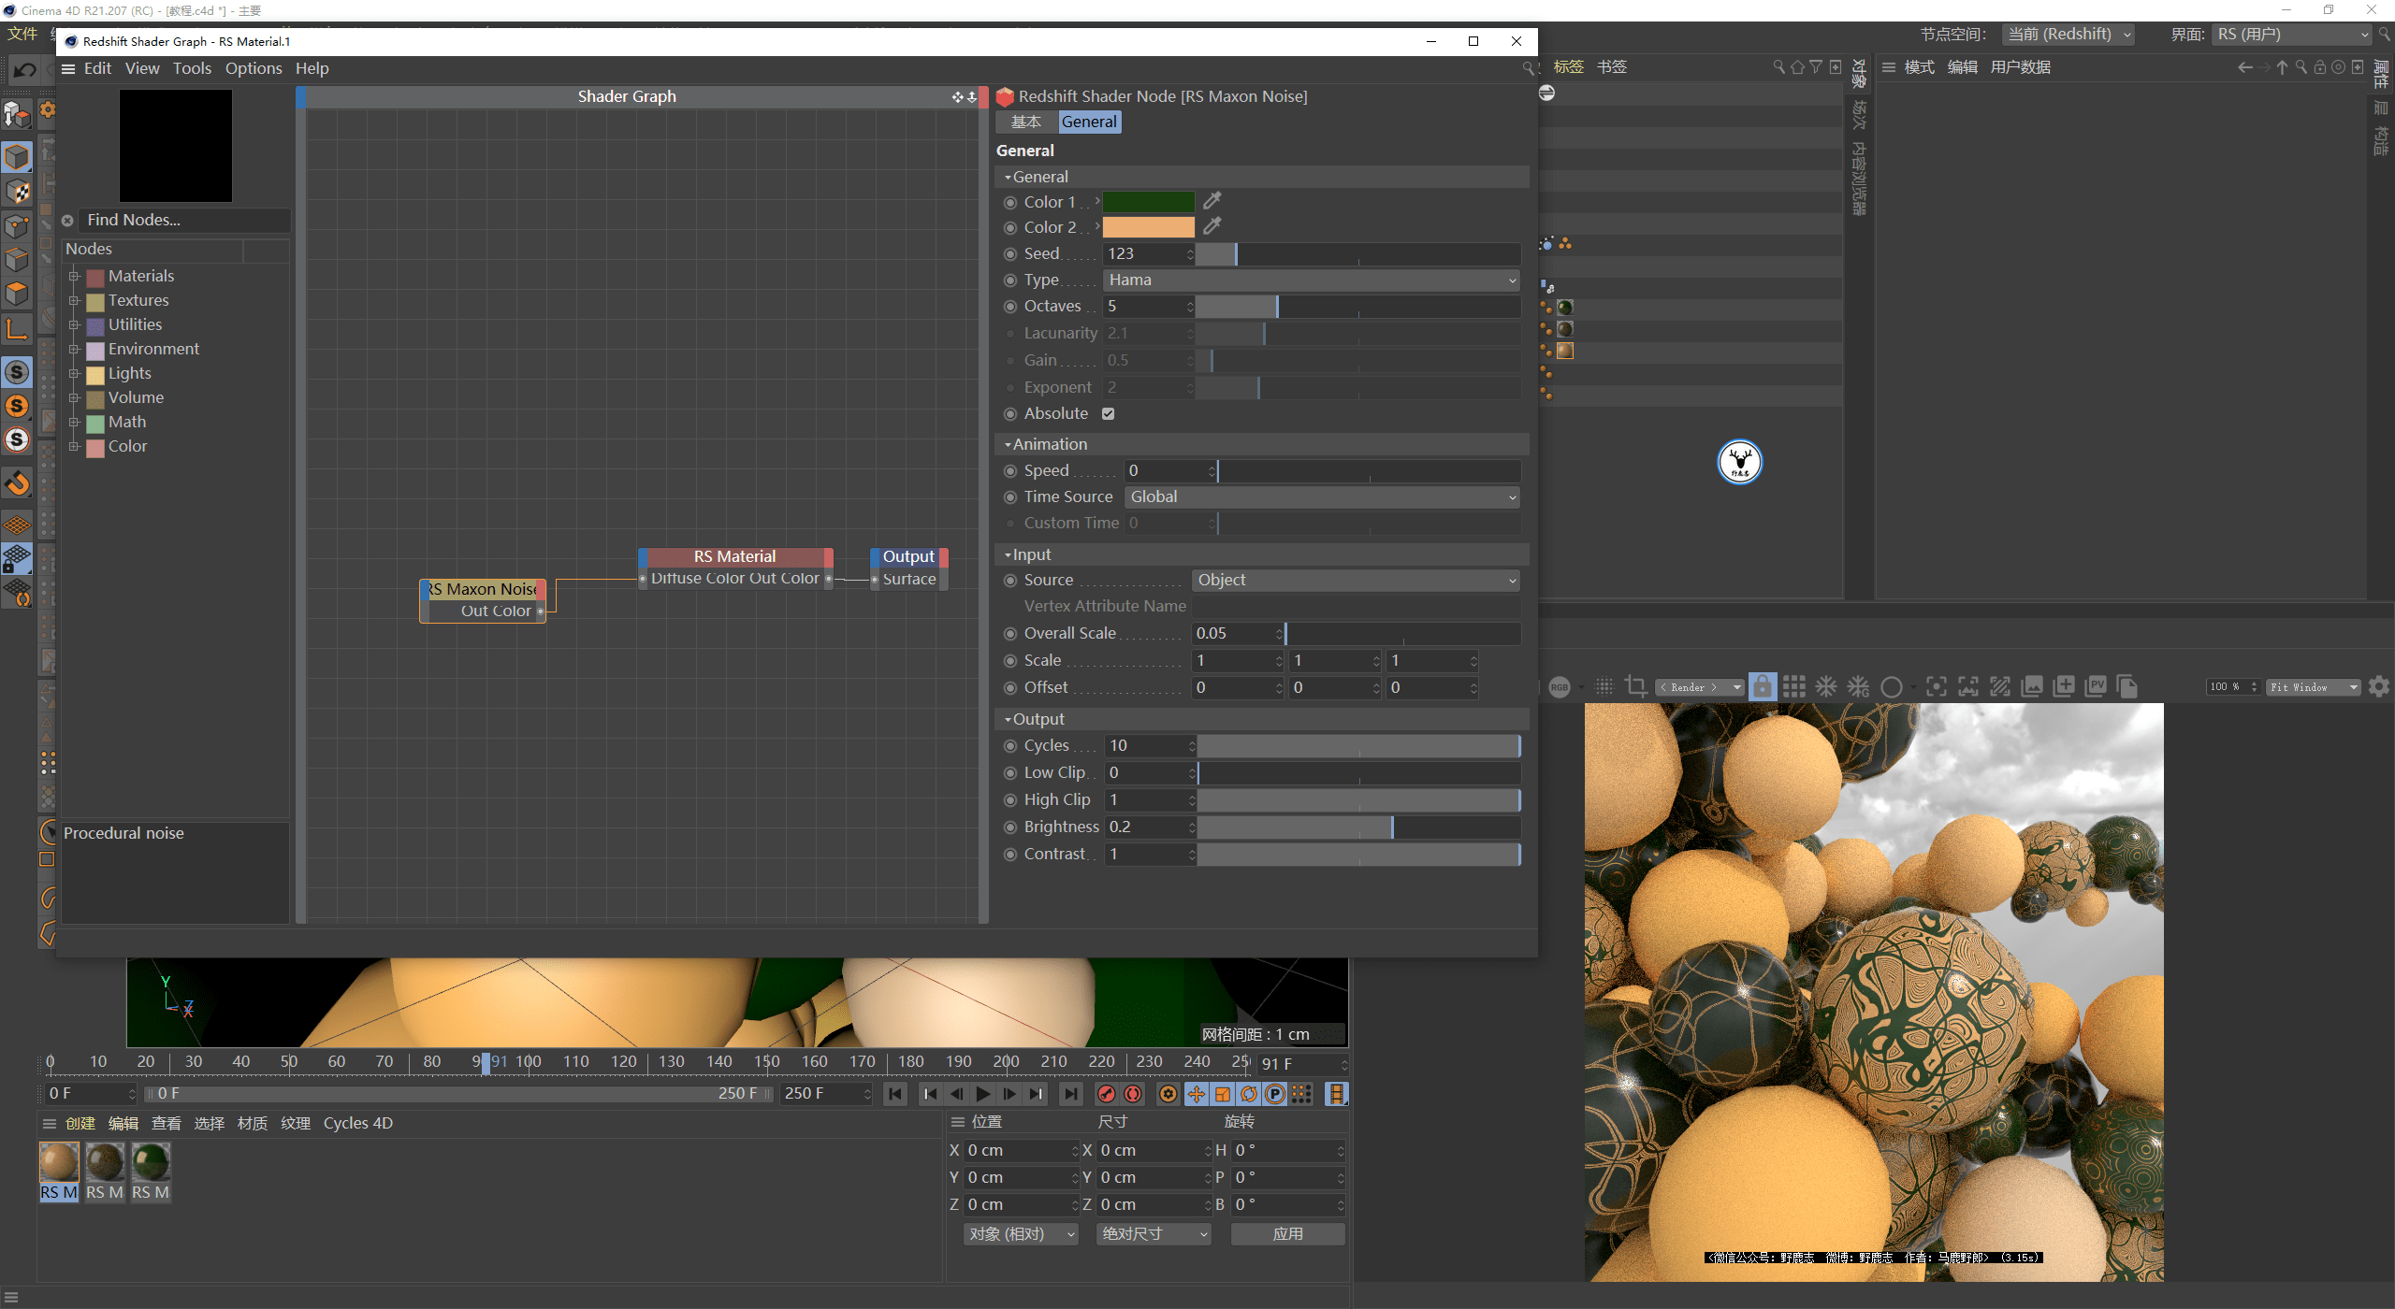This screenshot has width=2395, height=1309.
Task: Click the record active objects keyframe button
Action: (1107, 1094)
